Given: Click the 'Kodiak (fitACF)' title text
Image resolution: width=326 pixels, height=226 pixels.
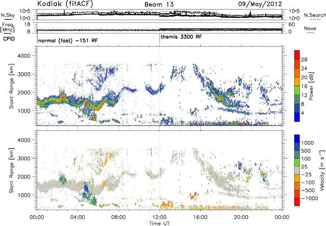Looking at the screenshot, I should pos(65,4).
